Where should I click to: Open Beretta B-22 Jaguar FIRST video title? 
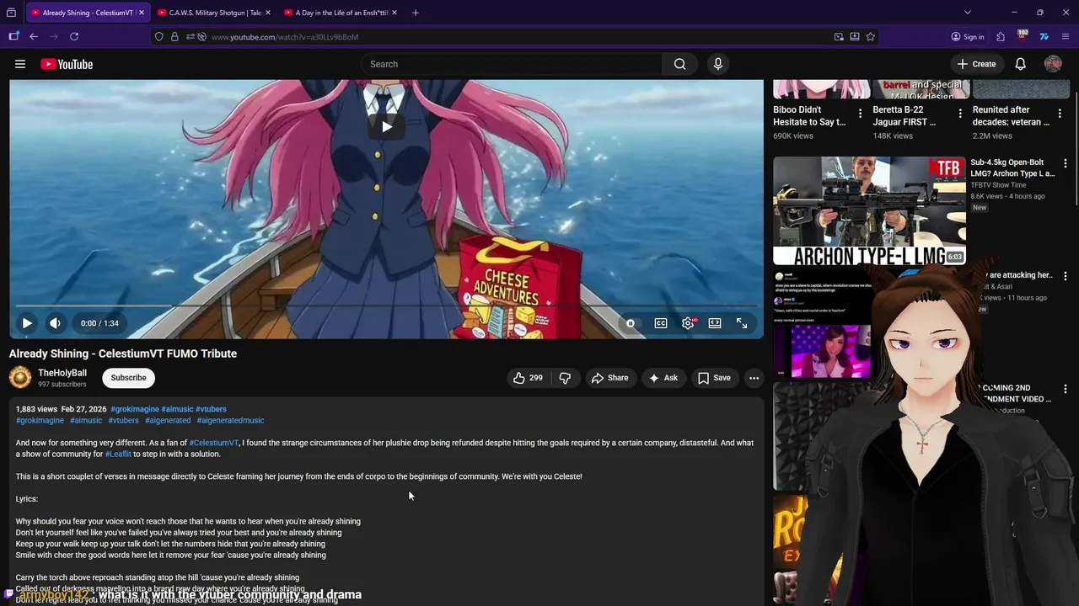905,115
